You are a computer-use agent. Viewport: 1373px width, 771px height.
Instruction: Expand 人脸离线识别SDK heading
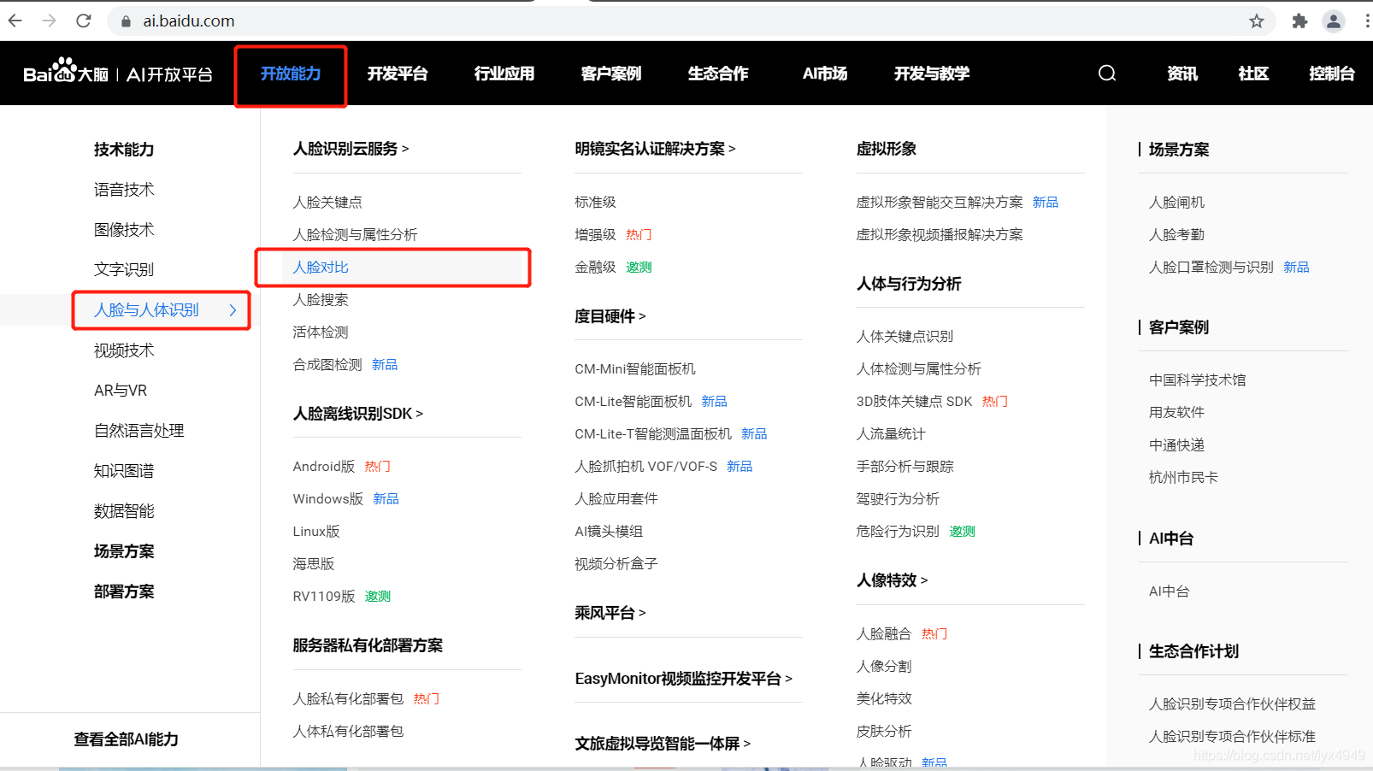[x=357, y=414]
